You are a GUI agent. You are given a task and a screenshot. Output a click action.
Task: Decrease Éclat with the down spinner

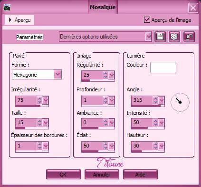click(105, 148)
